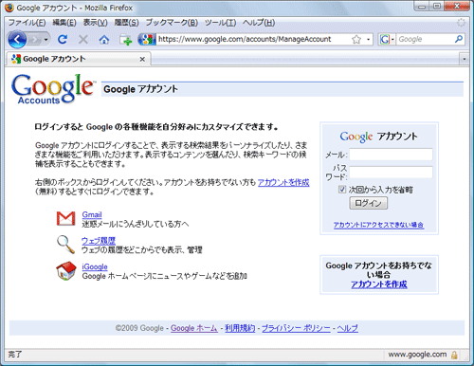
Task: Click the iGoogle house icon
Action: [x=66, y=270]
